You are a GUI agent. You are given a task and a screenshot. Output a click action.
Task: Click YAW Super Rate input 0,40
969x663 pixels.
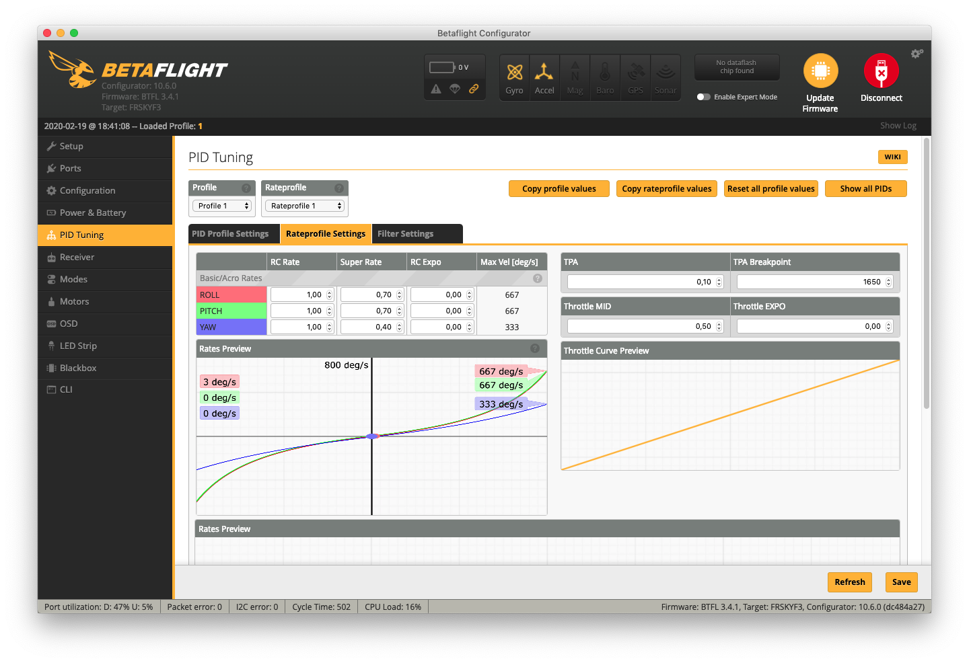pos(372,327)
